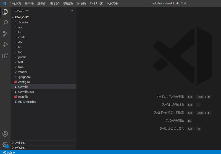Open the ヘルプ(H) menu
Image resolution: width=221 pixels, height=154 pixels.
(x=112, y=3)
